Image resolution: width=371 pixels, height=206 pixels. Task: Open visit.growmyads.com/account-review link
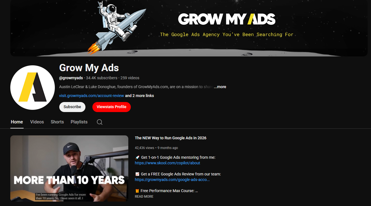click(92, 96)
